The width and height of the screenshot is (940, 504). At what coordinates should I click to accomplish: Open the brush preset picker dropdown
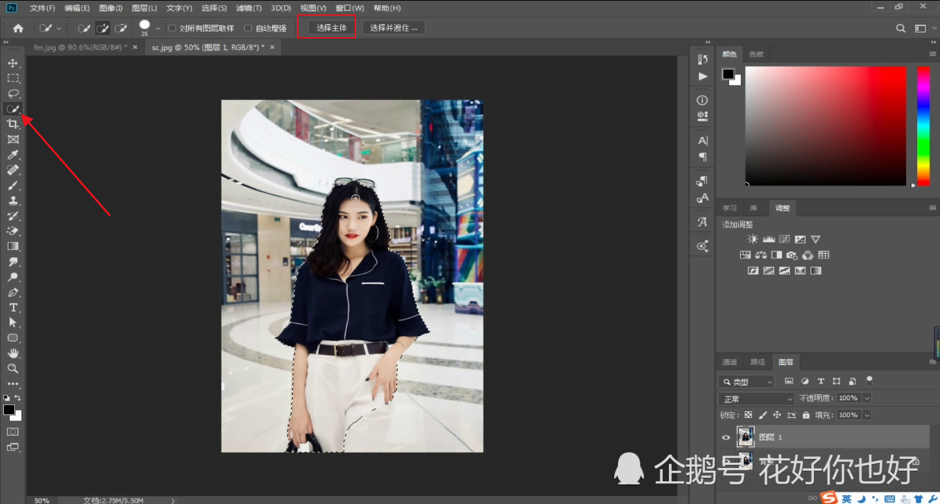coord(157,28)
